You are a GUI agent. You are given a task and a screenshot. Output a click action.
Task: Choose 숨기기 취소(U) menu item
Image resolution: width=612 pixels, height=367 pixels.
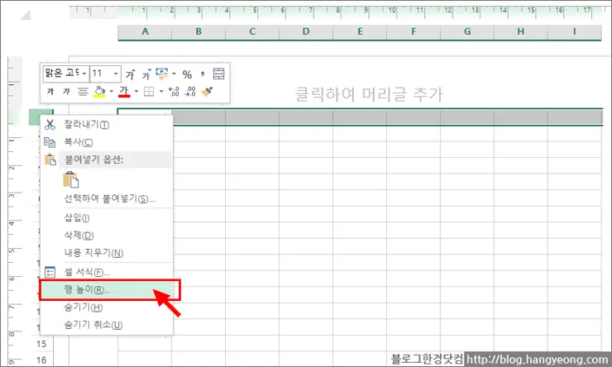(x=107, y=325)
